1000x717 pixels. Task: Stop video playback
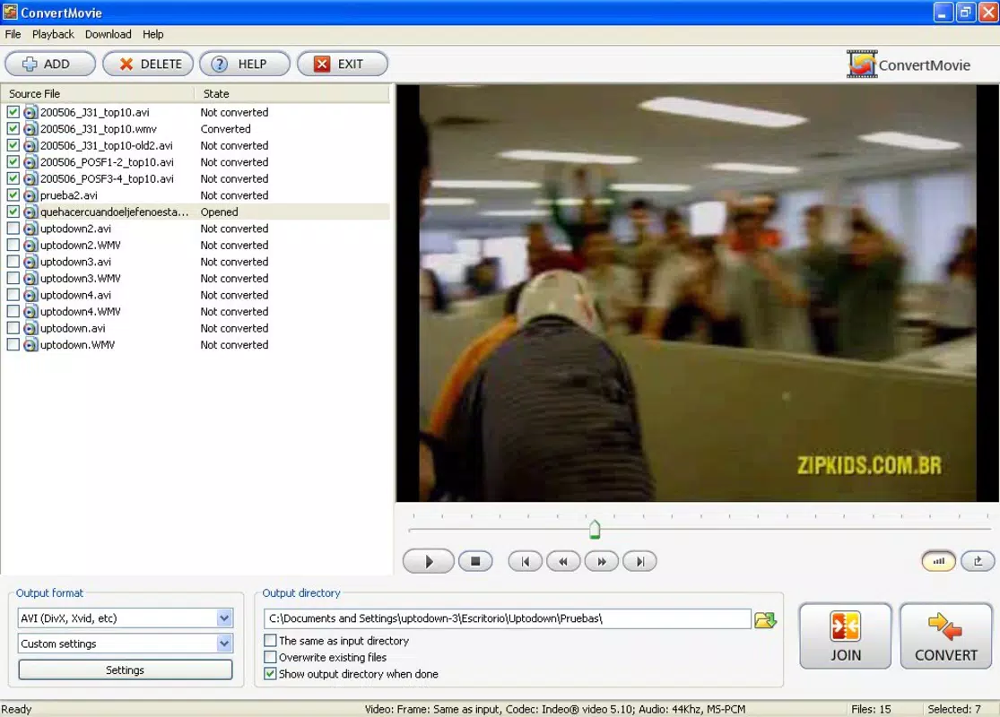[x=475, y=561]
